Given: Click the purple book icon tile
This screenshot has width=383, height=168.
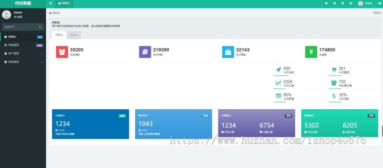Looking at the screenshot, I should [x=145, y=52].
